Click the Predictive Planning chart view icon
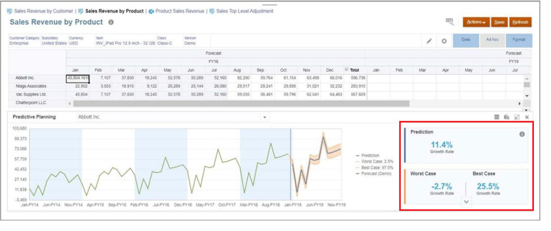Image resolution: width=551 pixels, height=231 pixels. click(x=507, y=117)
